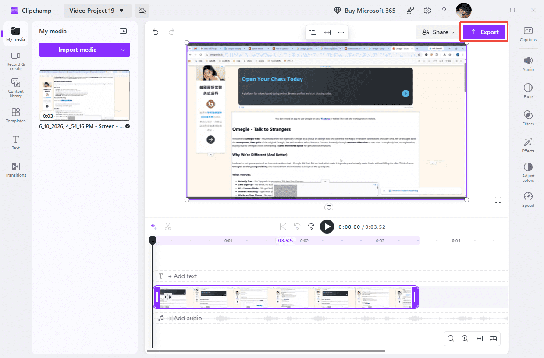This screenshot has width=544, height=358.
Task: Open the Record & create tab
Action: tap(16, 61)
